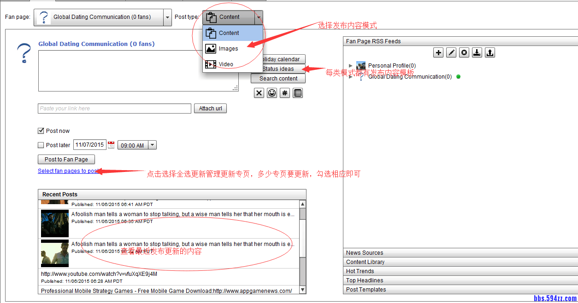Open the calendar date picker icon
Image resolution: width=578 pixels, height=303 pixels.
pos(111,145)
